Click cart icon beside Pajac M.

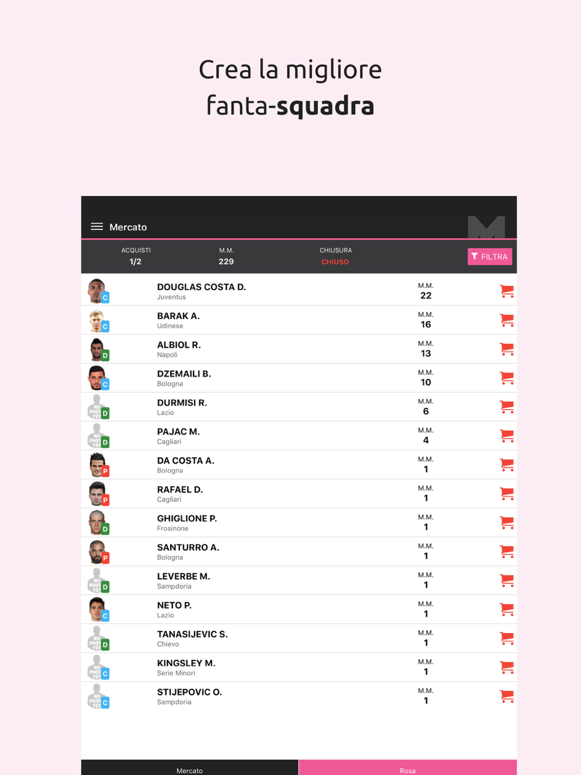pyautogui.click(x=507, y=436)
